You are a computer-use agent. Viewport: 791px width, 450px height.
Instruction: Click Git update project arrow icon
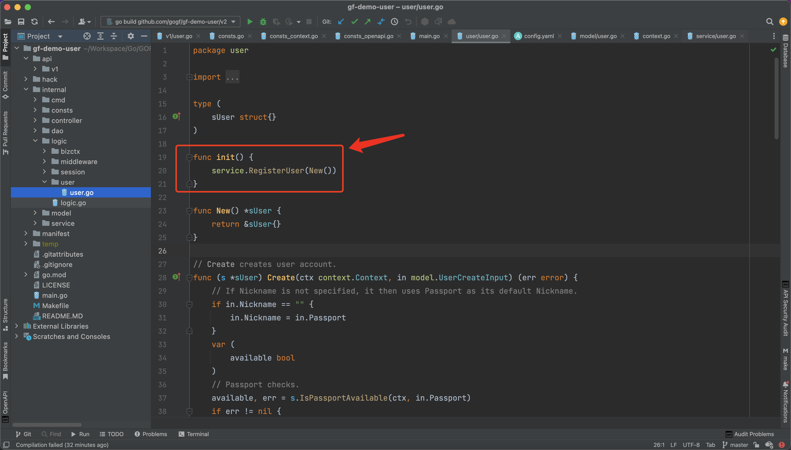pyautogui.click(x=341, y=22)
